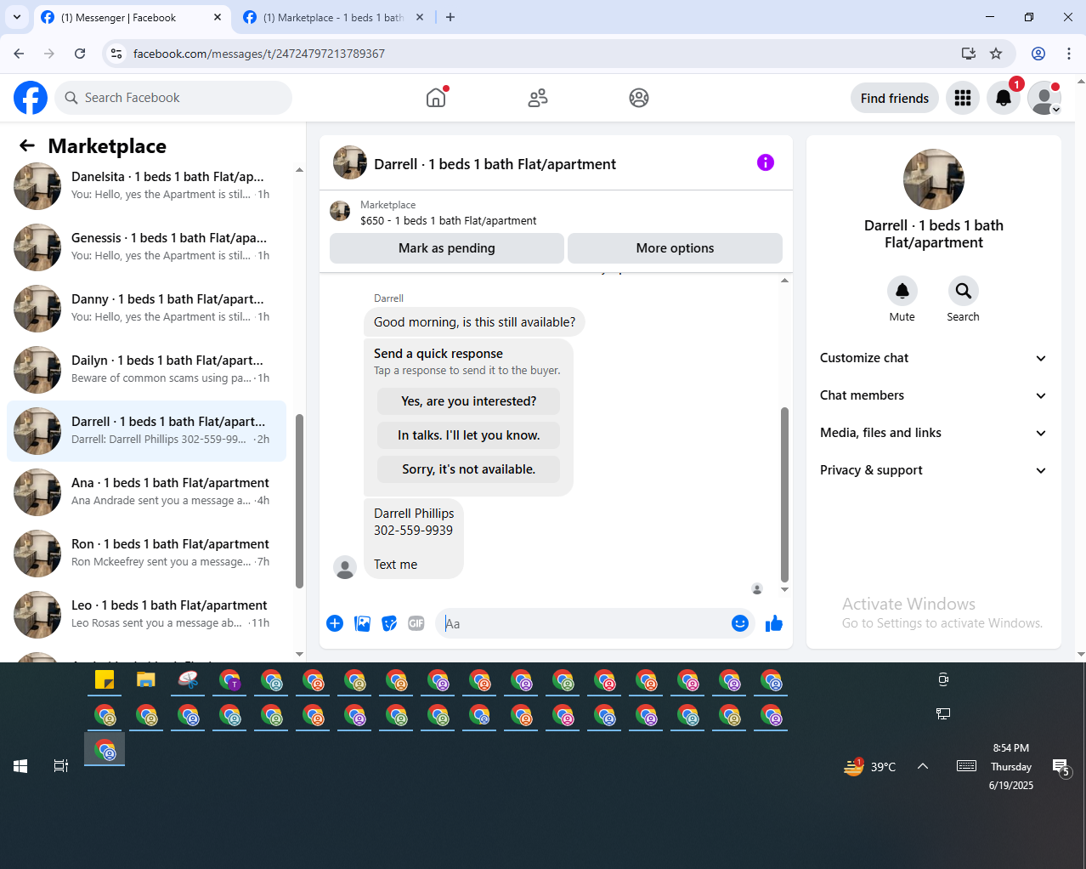Open More options for the listing
Viewport: 1086px width, 869px height.
click(676, 248)
